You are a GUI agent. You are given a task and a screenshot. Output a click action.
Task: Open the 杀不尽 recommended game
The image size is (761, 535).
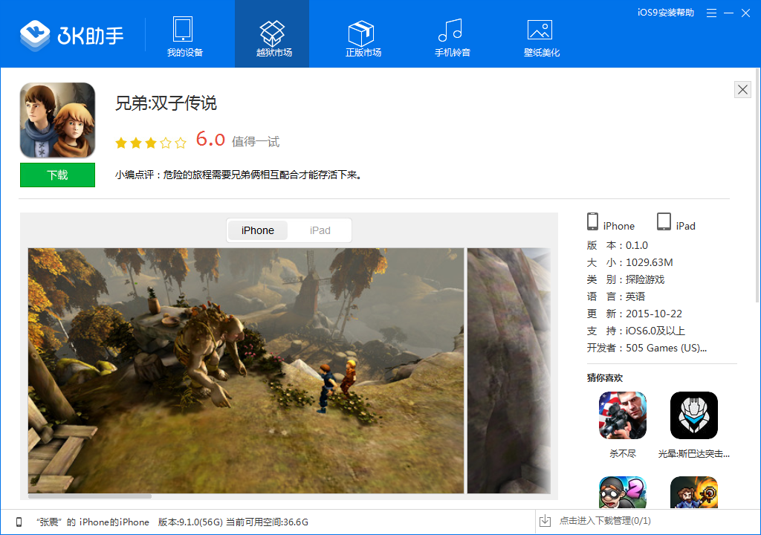pos(623,415)
